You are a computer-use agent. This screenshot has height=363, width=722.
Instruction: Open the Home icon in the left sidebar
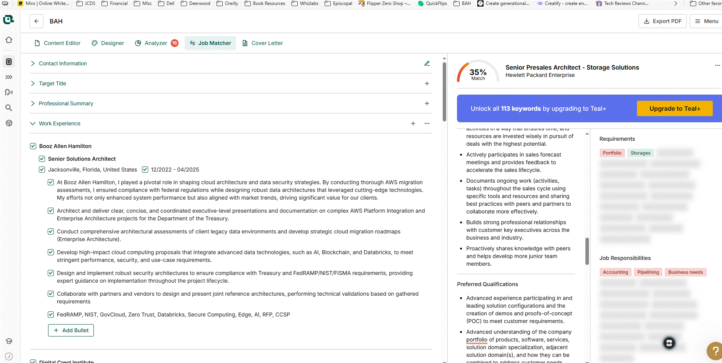click(9, 40)
